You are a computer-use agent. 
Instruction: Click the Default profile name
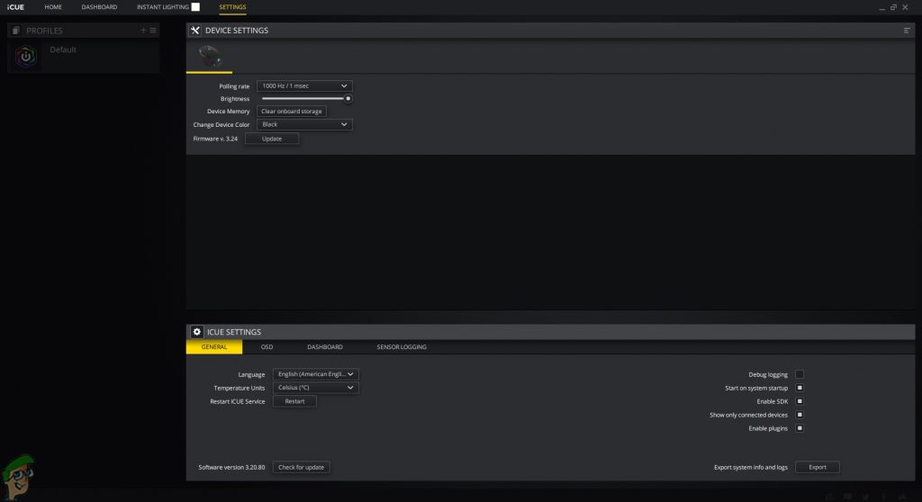[x=63, y=49]
